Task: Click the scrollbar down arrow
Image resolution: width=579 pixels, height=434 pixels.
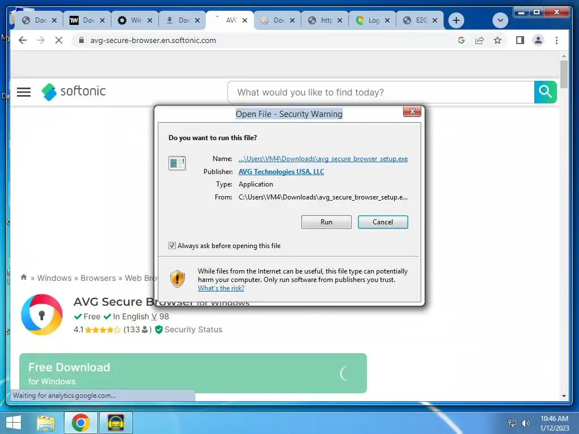Action: (564, 396)
